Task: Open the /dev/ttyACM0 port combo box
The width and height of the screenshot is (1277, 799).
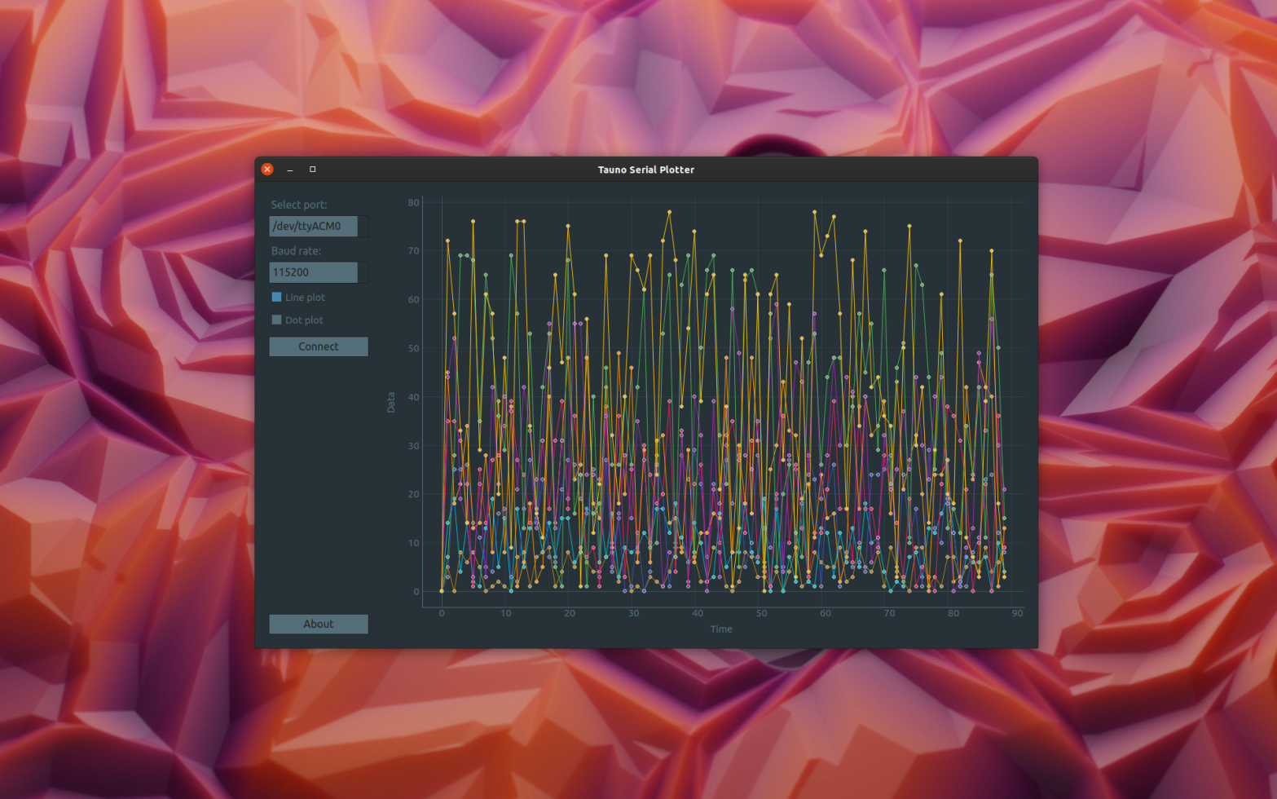Action: coord(314,227)
